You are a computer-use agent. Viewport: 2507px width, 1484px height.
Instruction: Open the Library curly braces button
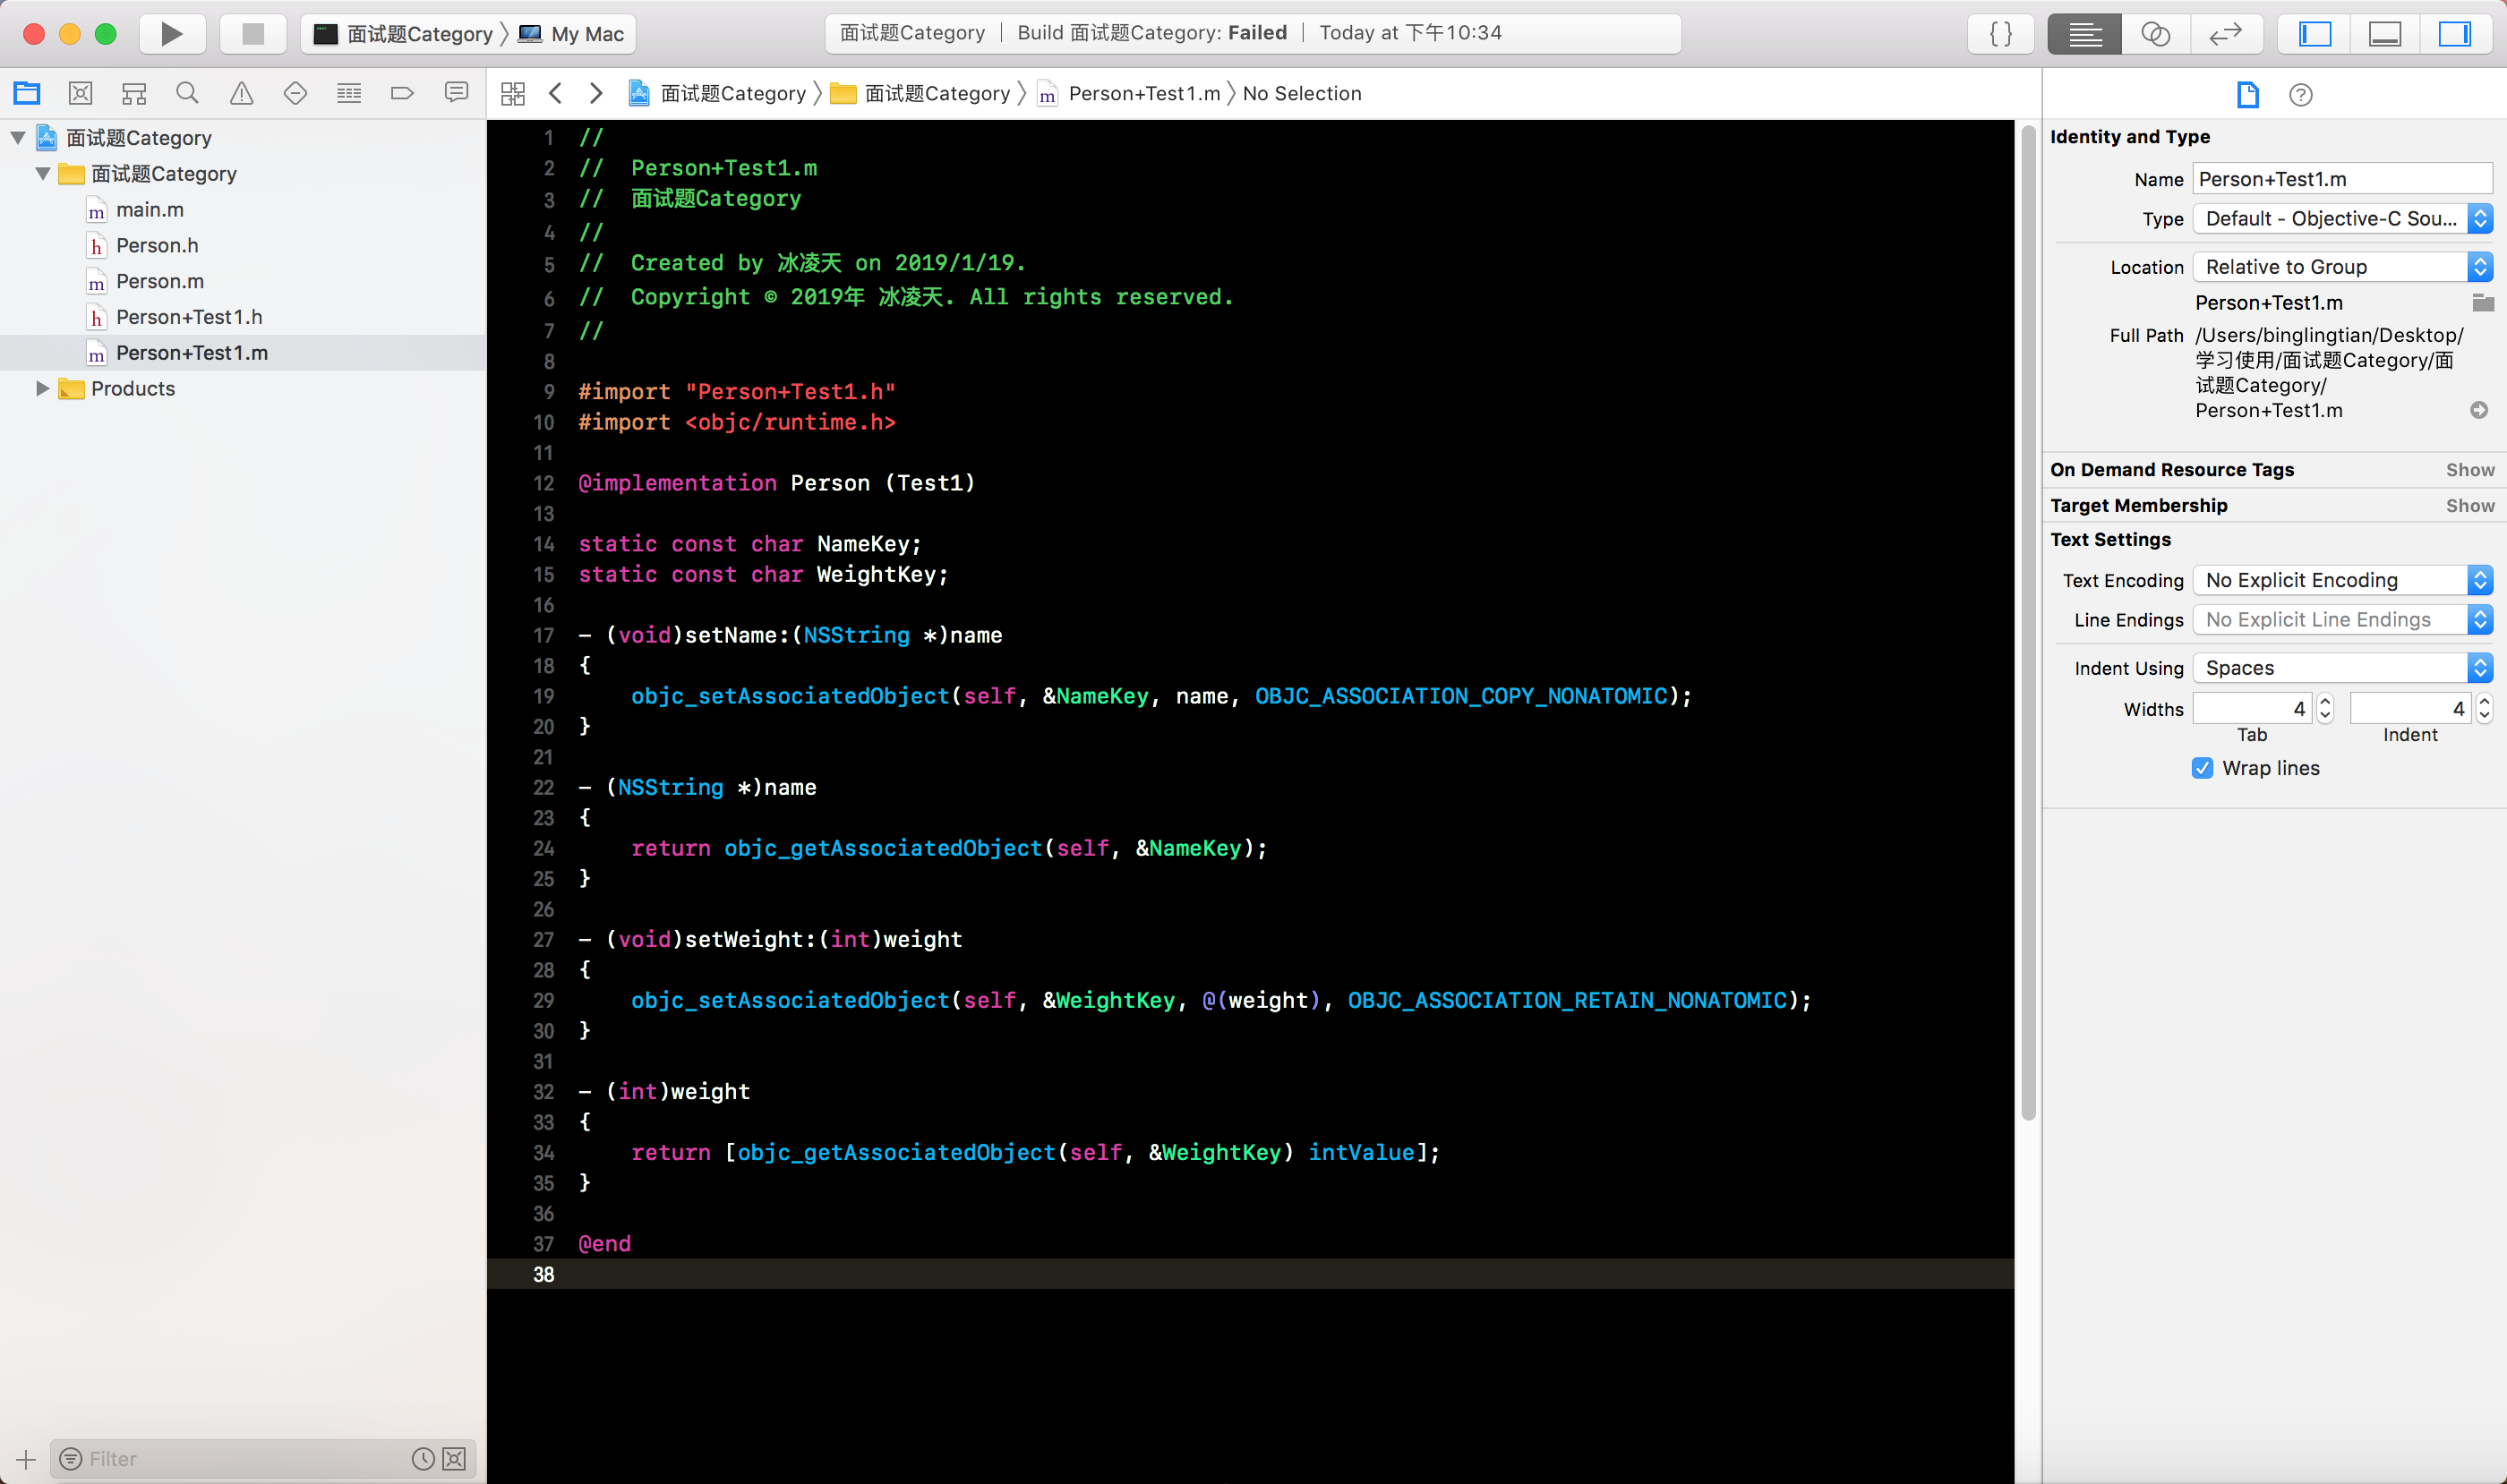coord(2001,34)
